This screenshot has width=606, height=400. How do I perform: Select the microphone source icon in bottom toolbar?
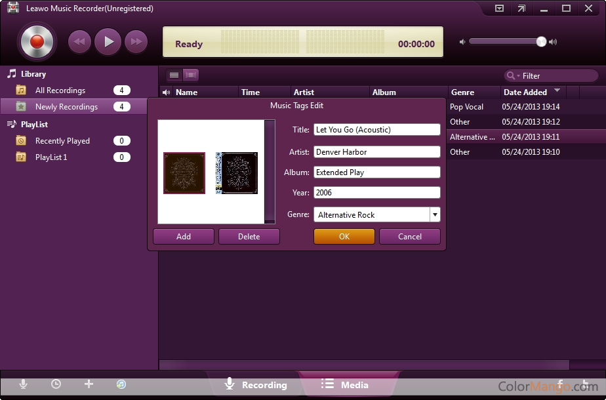[x=24, y=385]
